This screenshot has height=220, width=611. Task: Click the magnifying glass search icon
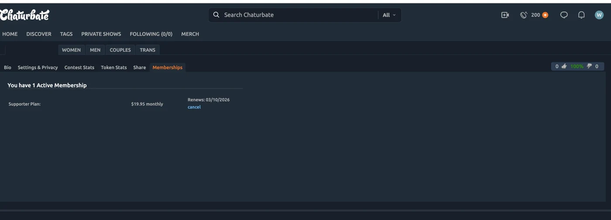pyautogui.click(x=216, y=15)
